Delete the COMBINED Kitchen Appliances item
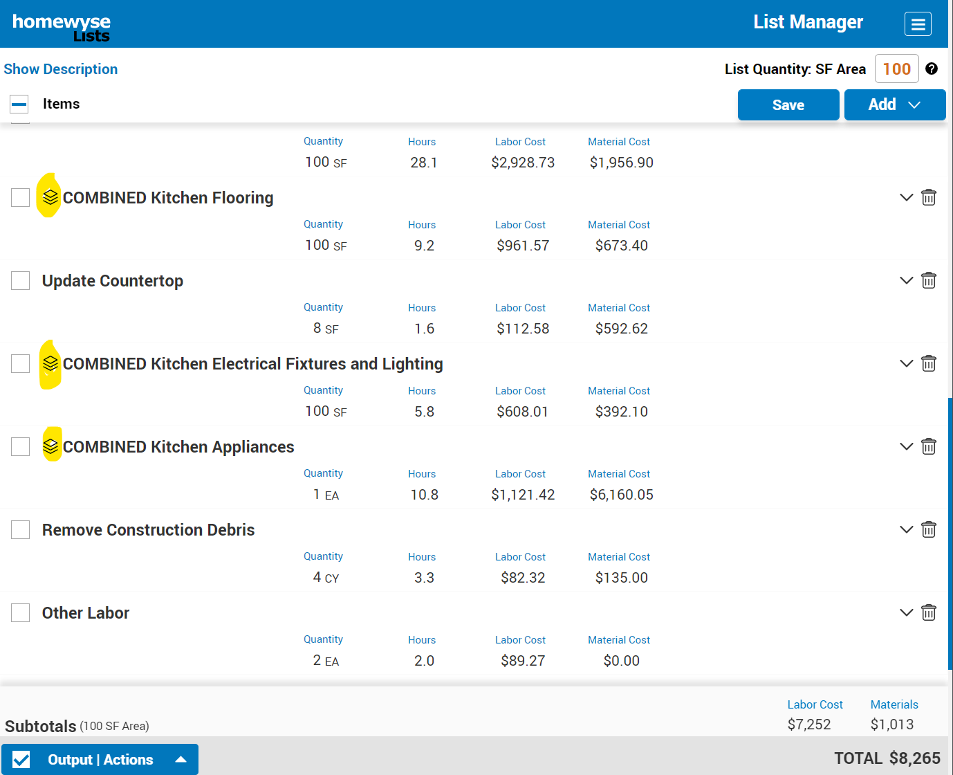953x775 pixels. (x=929, y=447)
